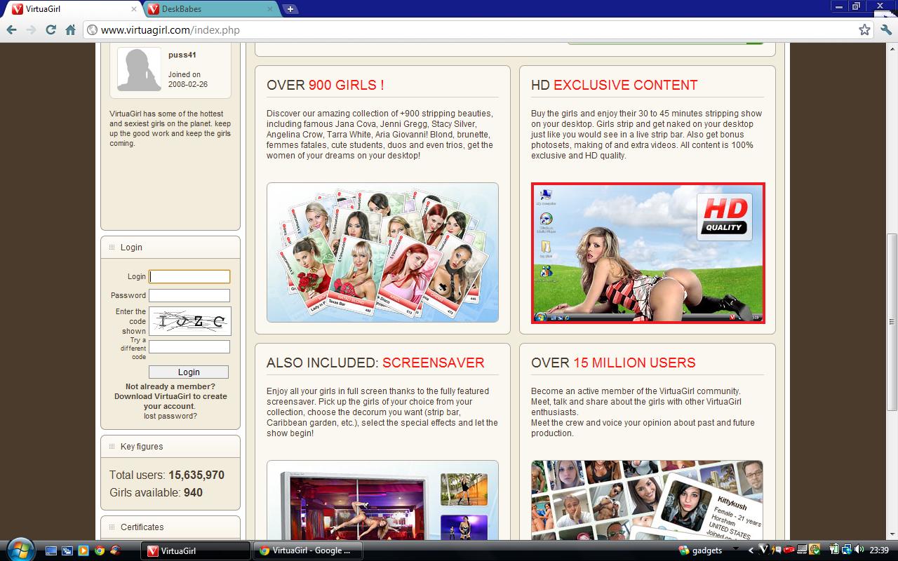Click the scrollbar up arrow
This screenshot has height=561, width=898.
[892, 48]
